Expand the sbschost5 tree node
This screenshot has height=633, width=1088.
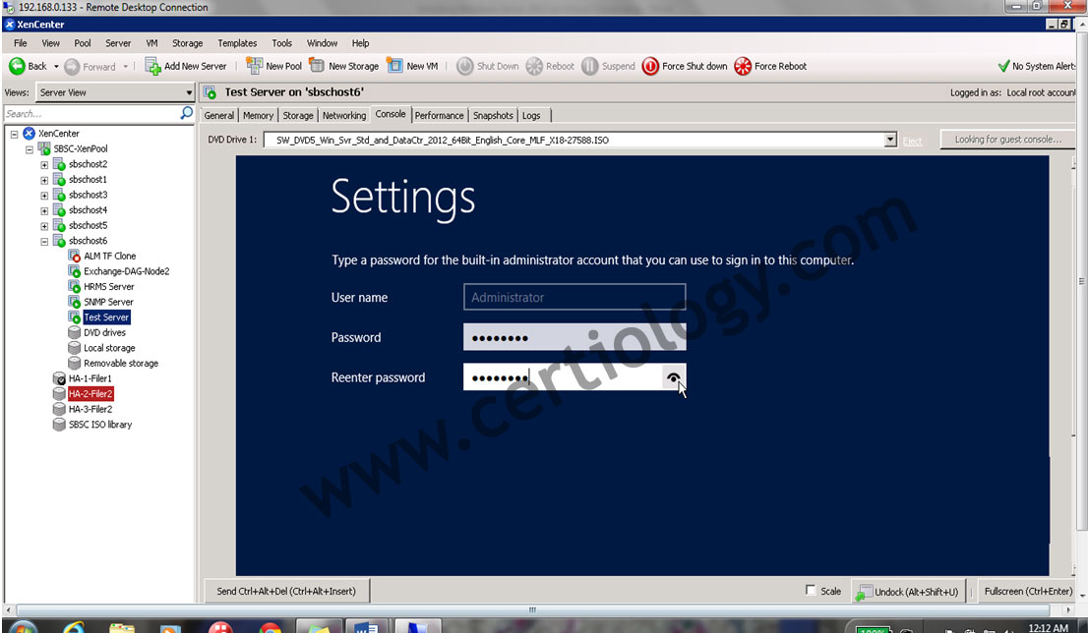tap(44, 226)
